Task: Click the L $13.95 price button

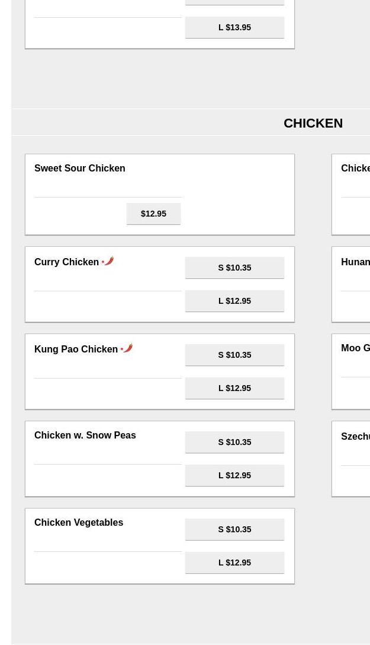Action: (x=234, y=27)
